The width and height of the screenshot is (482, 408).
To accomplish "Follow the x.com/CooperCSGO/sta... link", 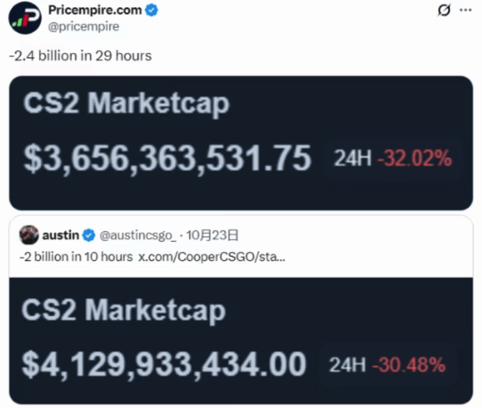I will coord(211,257).
